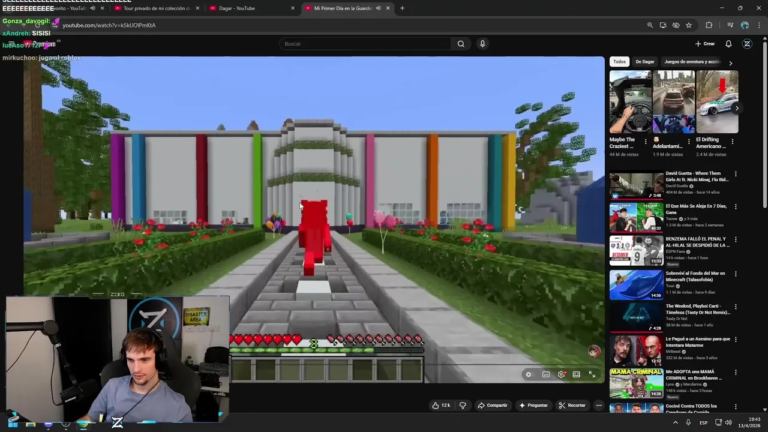The width and height of the screenshot is (768, 432).
Task: Open 'Sobreviví al Fondo del Mar en Minecraft' title
Action: [x=695, y=277]
